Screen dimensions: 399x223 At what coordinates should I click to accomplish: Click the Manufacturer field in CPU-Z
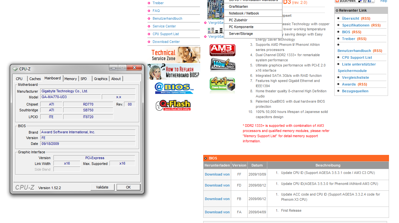click(x=88, y=91)
